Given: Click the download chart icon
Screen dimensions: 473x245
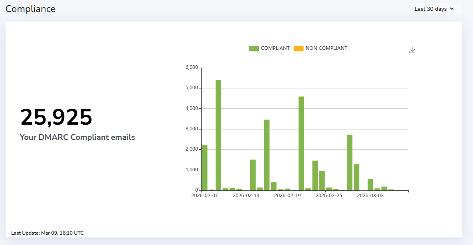Looking at the screenshot, I should click(x=412, y=50).
